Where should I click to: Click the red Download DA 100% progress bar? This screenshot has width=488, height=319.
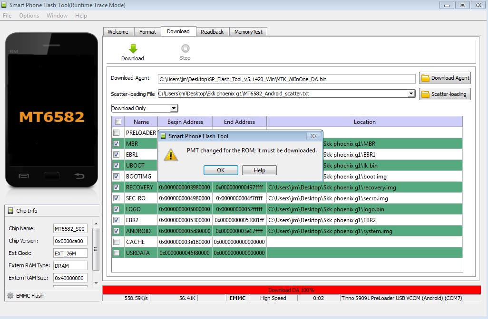[x=291, y=290]
